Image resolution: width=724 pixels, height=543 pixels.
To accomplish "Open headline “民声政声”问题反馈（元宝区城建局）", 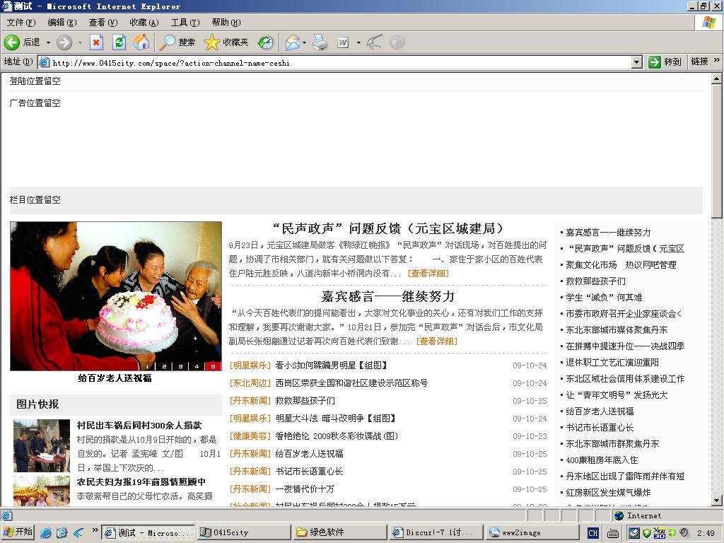I will [388, 228].
